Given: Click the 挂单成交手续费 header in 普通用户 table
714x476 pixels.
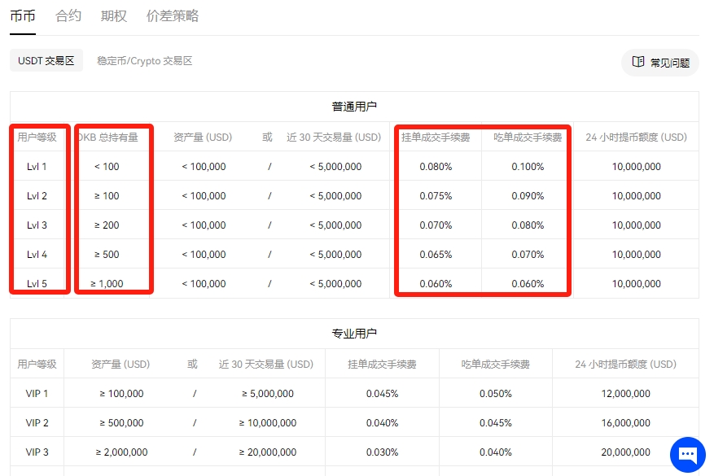Looking at the screenshot, I should click(x=436, y=137).
